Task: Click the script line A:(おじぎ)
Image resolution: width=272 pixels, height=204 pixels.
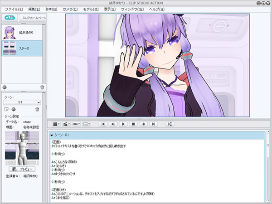Action: (x=59, y=166)
